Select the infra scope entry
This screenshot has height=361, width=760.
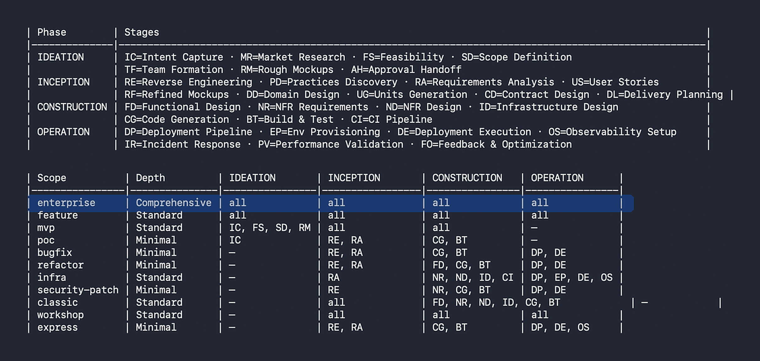click(x=52, y=278)
